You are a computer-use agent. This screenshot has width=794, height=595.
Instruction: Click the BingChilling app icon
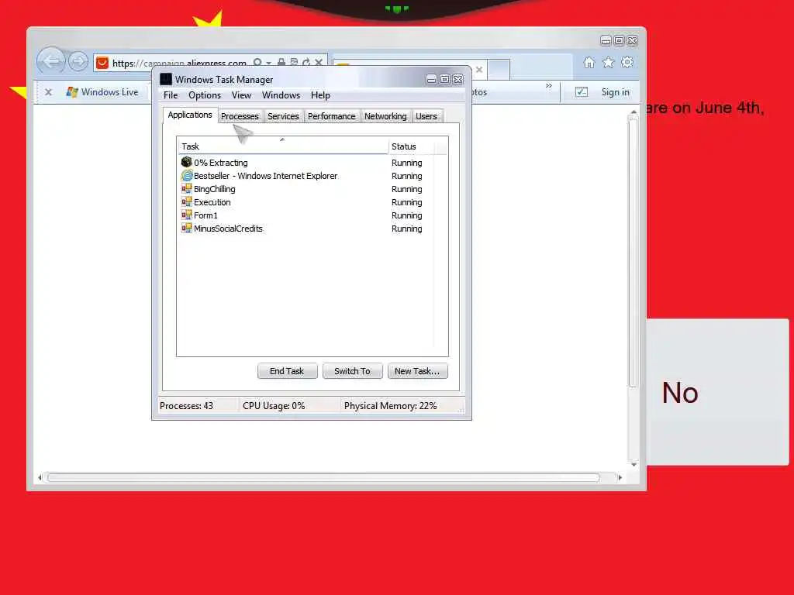[186, 189]
